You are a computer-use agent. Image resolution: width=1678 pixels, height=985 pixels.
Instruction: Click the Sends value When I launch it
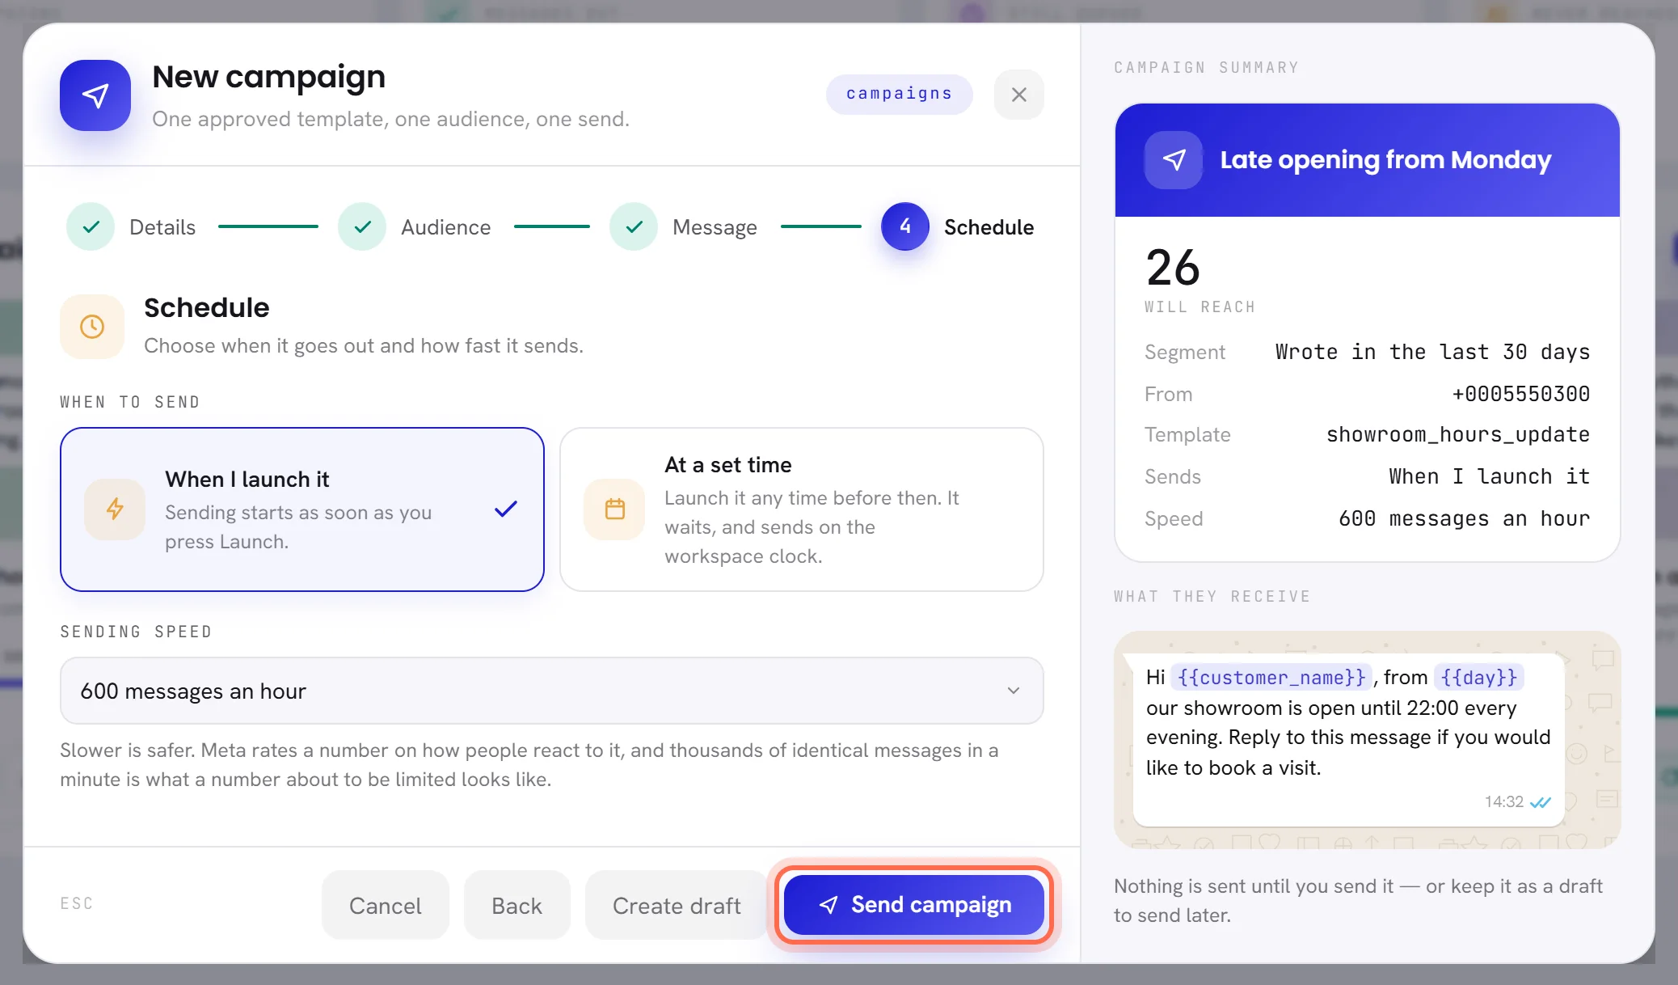(1490, 476)
